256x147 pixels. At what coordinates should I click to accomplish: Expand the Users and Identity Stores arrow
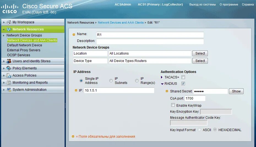tap(4, 61)
